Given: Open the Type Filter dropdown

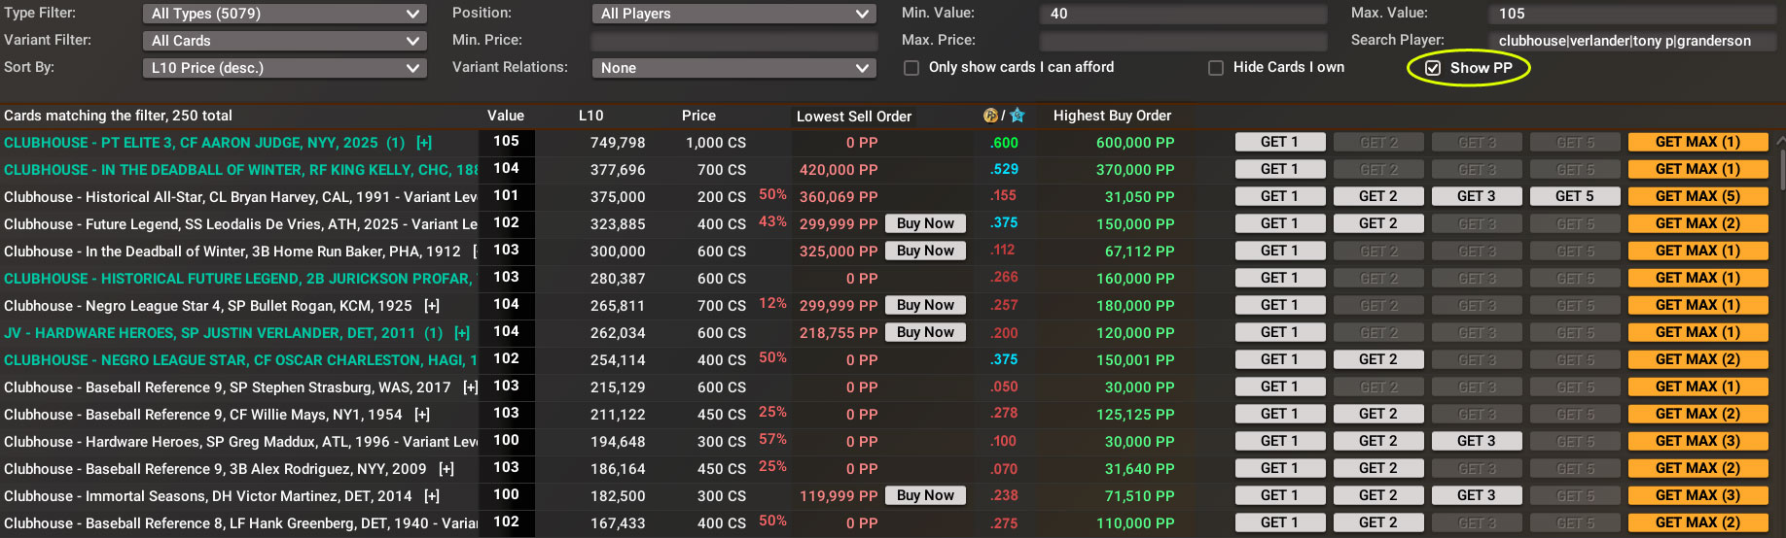Looking at the screenshot, I should click(x=284, y=14).
